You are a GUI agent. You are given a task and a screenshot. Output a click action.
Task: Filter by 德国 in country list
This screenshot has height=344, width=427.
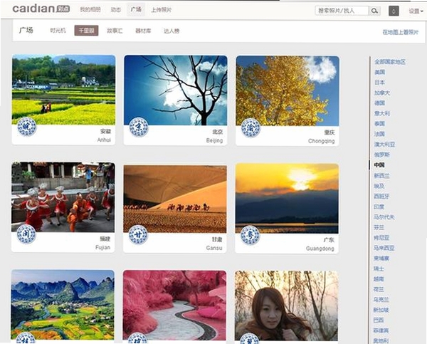tap(379, 103)
